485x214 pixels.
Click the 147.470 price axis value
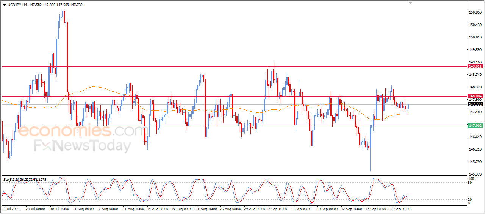click(x=476, y=112)
